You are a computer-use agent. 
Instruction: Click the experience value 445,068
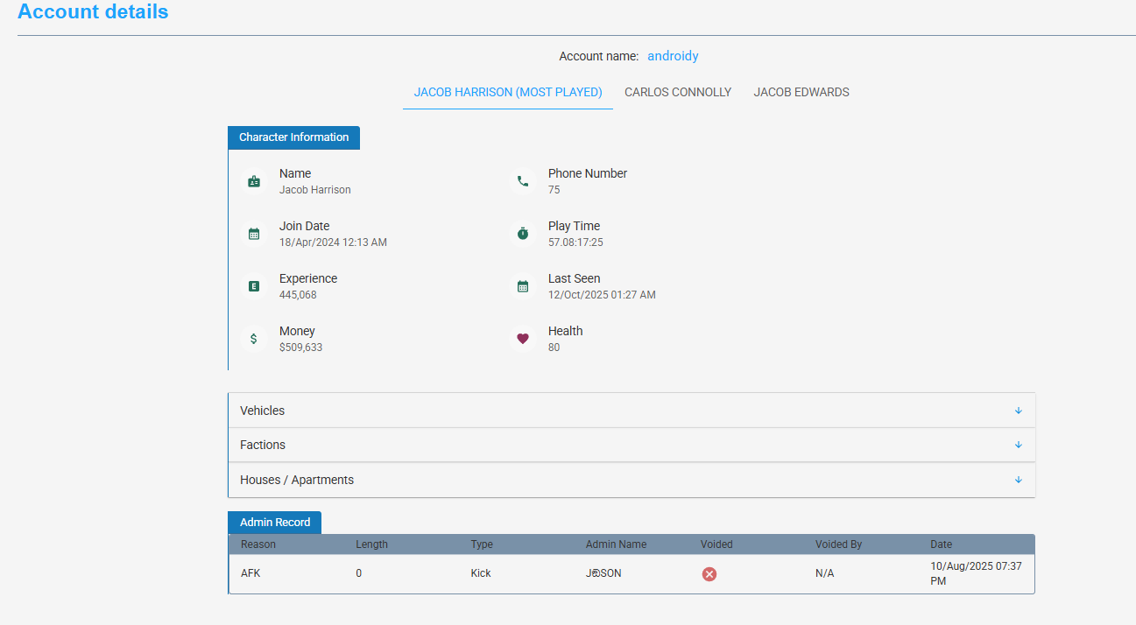[x=298, y=295]
